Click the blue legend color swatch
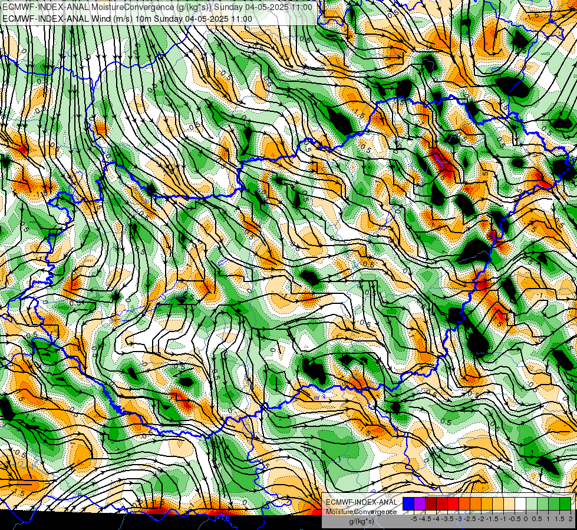Image resolution: width=577 pixels, height=530 pixels. (x=408, y=504)
